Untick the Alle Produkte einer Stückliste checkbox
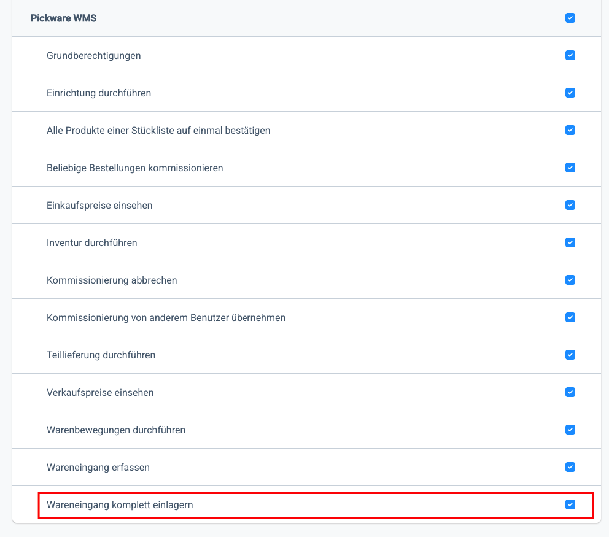 (570, 130)
